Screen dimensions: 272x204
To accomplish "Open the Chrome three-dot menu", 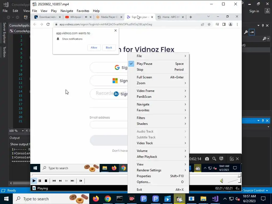I will [237, 24].
